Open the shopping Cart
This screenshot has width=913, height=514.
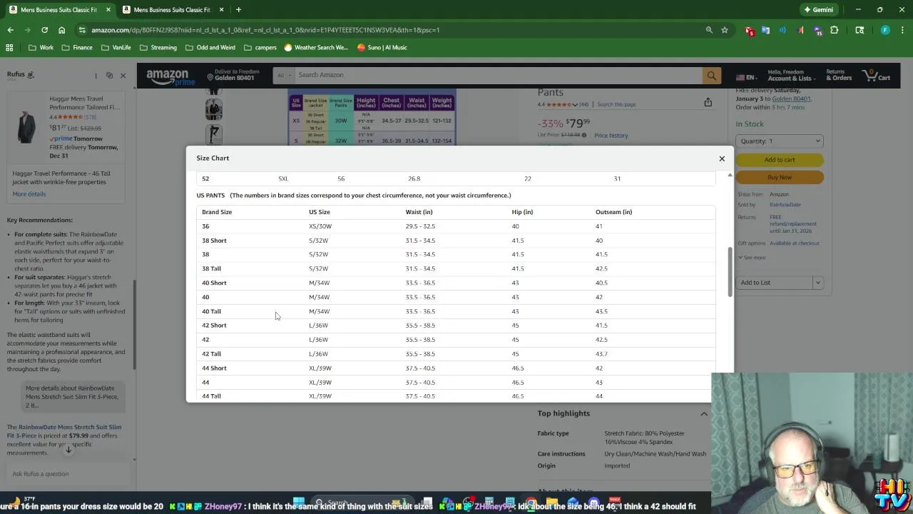[877, 75]
